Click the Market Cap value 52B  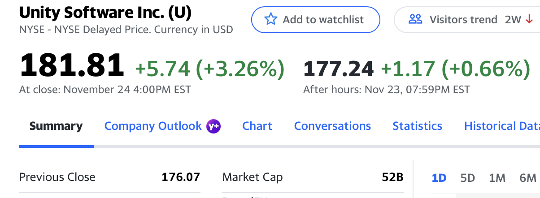pos(392,177)
